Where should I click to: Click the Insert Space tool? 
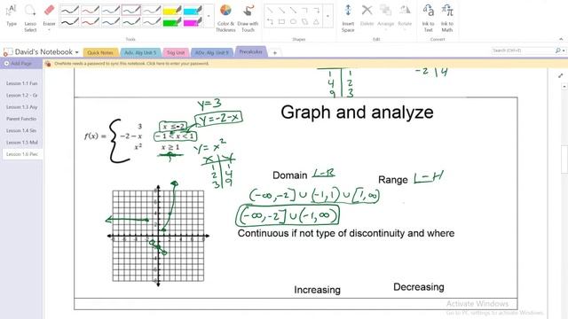click(x=348, y=18)
